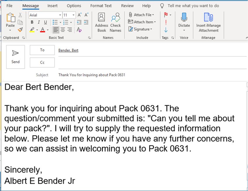Set Follow Up flag
The image size is (248, 191).
tap(166, 15)
